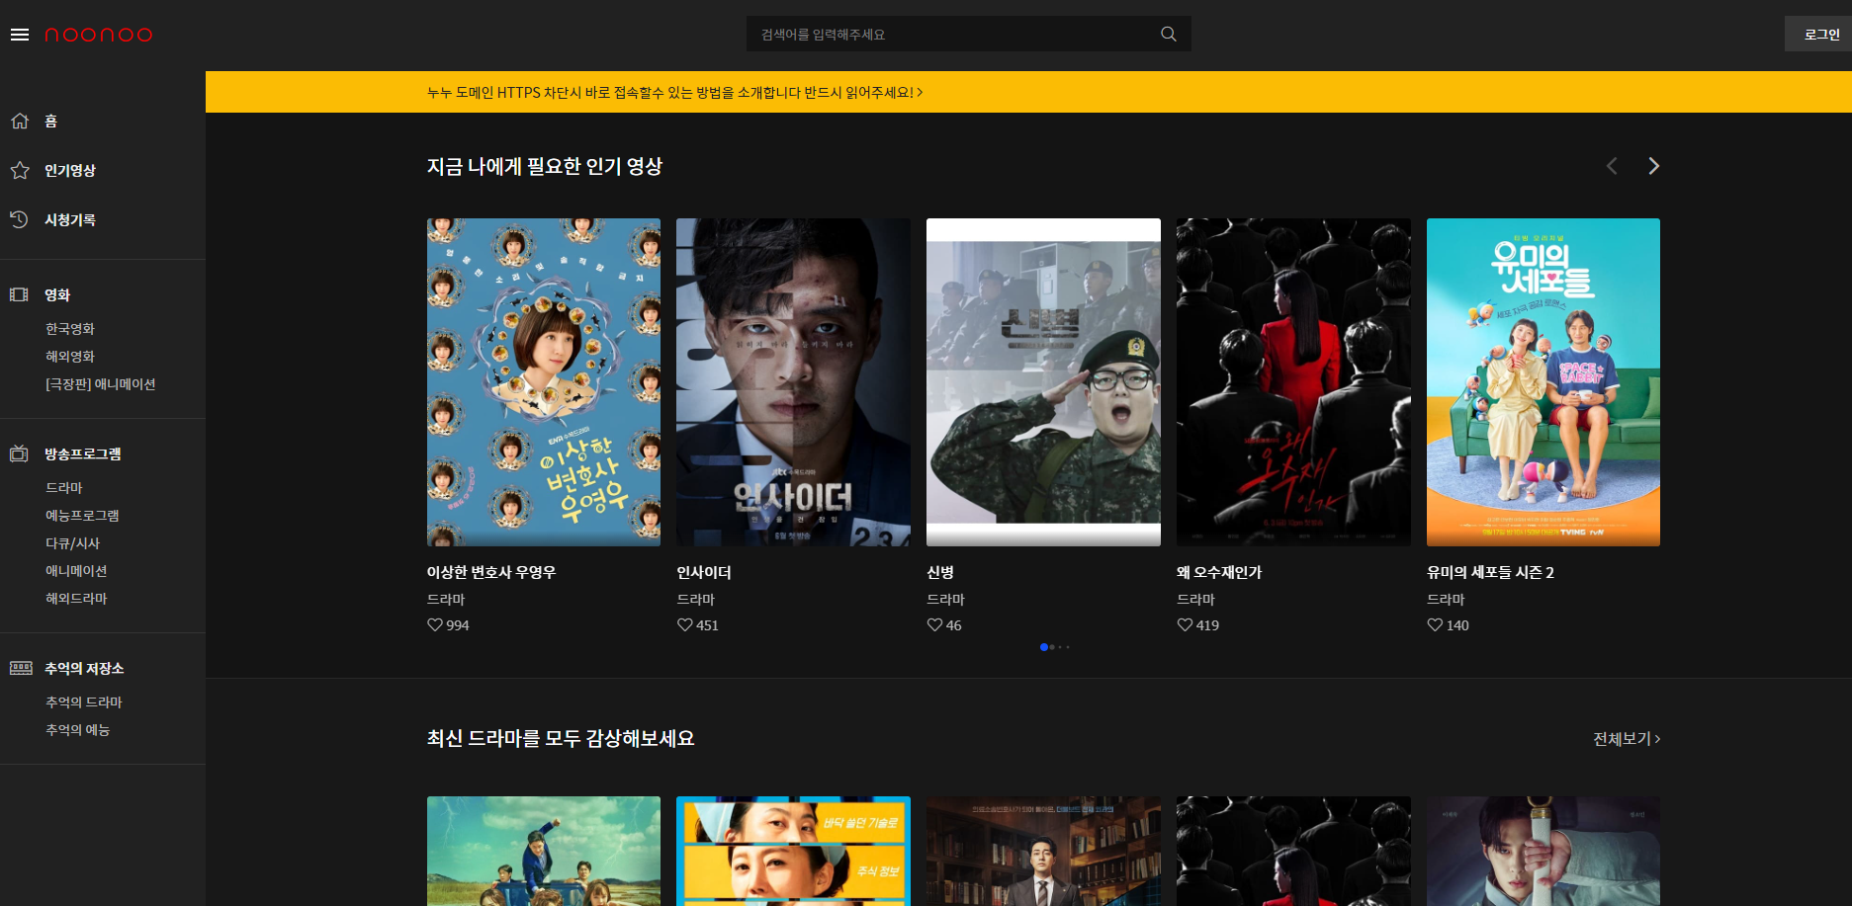1852x906 pixels.
Task: Go to previous carousel slide arrow
Action: point(1612,166)
